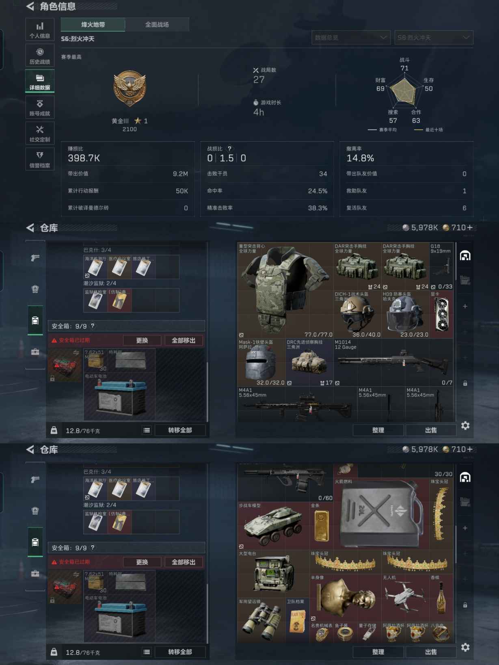Click the 火箭燃料 rocket fuel canister

point(381,514)
